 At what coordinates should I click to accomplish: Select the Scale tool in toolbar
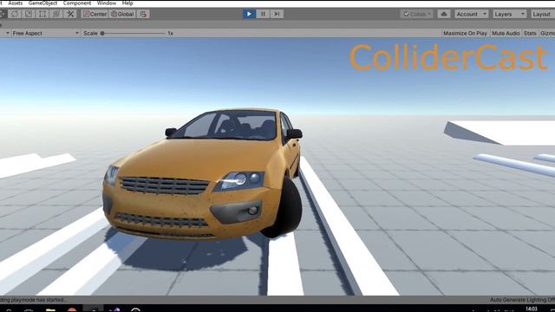(29, 14)
